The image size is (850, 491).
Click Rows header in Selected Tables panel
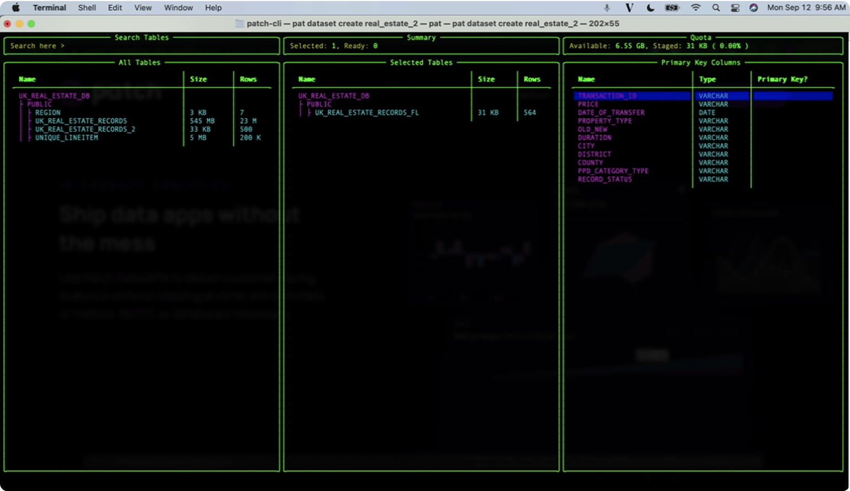coord(532,79)
